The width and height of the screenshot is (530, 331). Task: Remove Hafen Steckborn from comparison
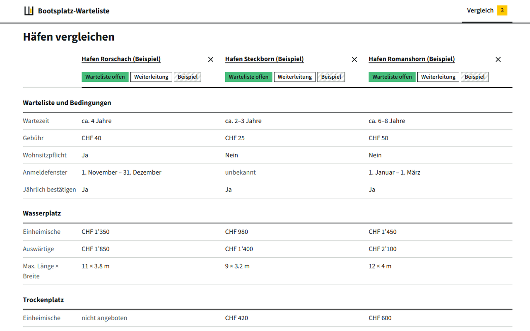click(354, 60)
